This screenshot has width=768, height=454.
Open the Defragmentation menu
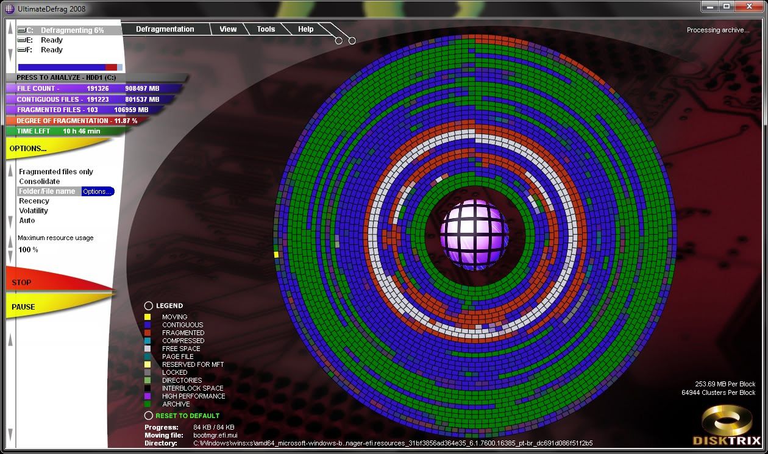tap(165, 29)
